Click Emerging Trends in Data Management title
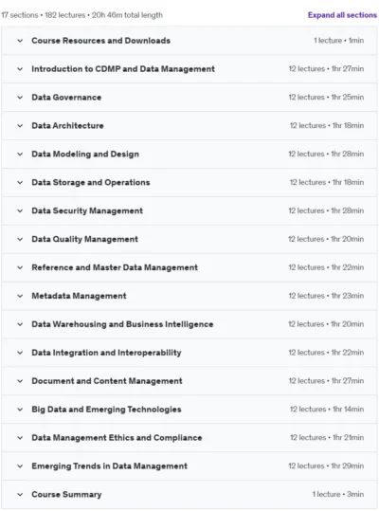Screen dimensions: 379x511 (x=109, y=466)
